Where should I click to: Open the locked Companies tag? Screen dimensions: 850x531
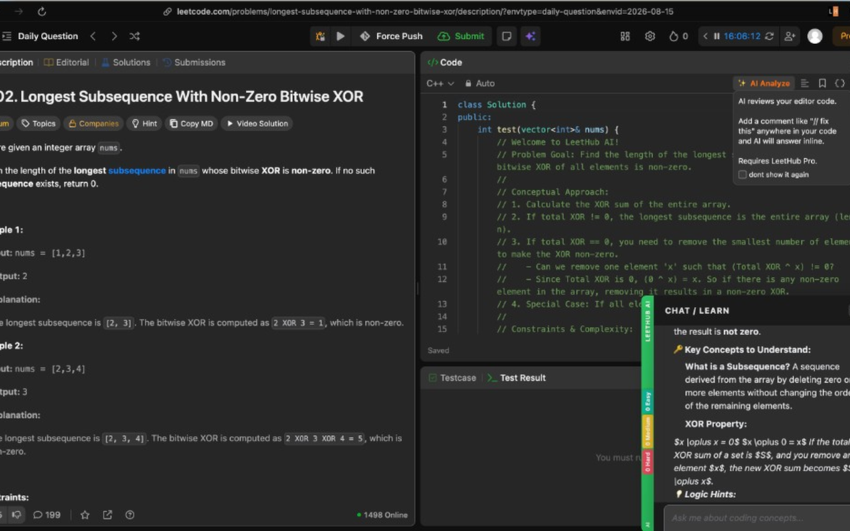[x=93, y=123]
